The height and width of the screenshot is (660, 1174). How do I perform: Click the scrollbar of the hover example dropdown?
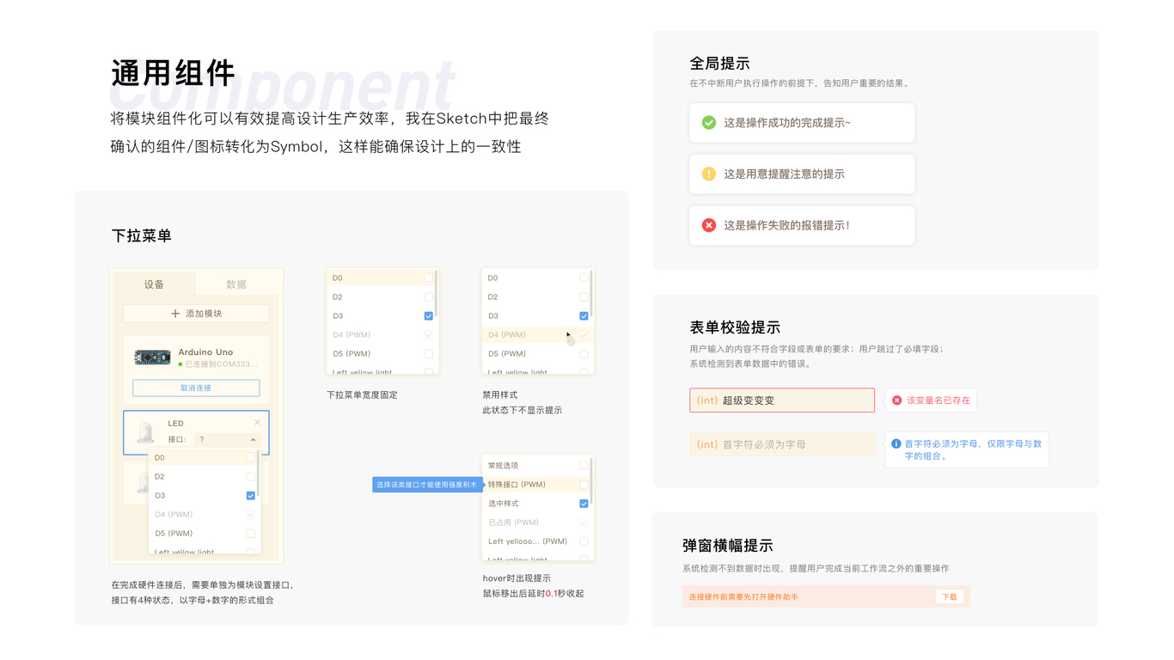click(591, 481)
